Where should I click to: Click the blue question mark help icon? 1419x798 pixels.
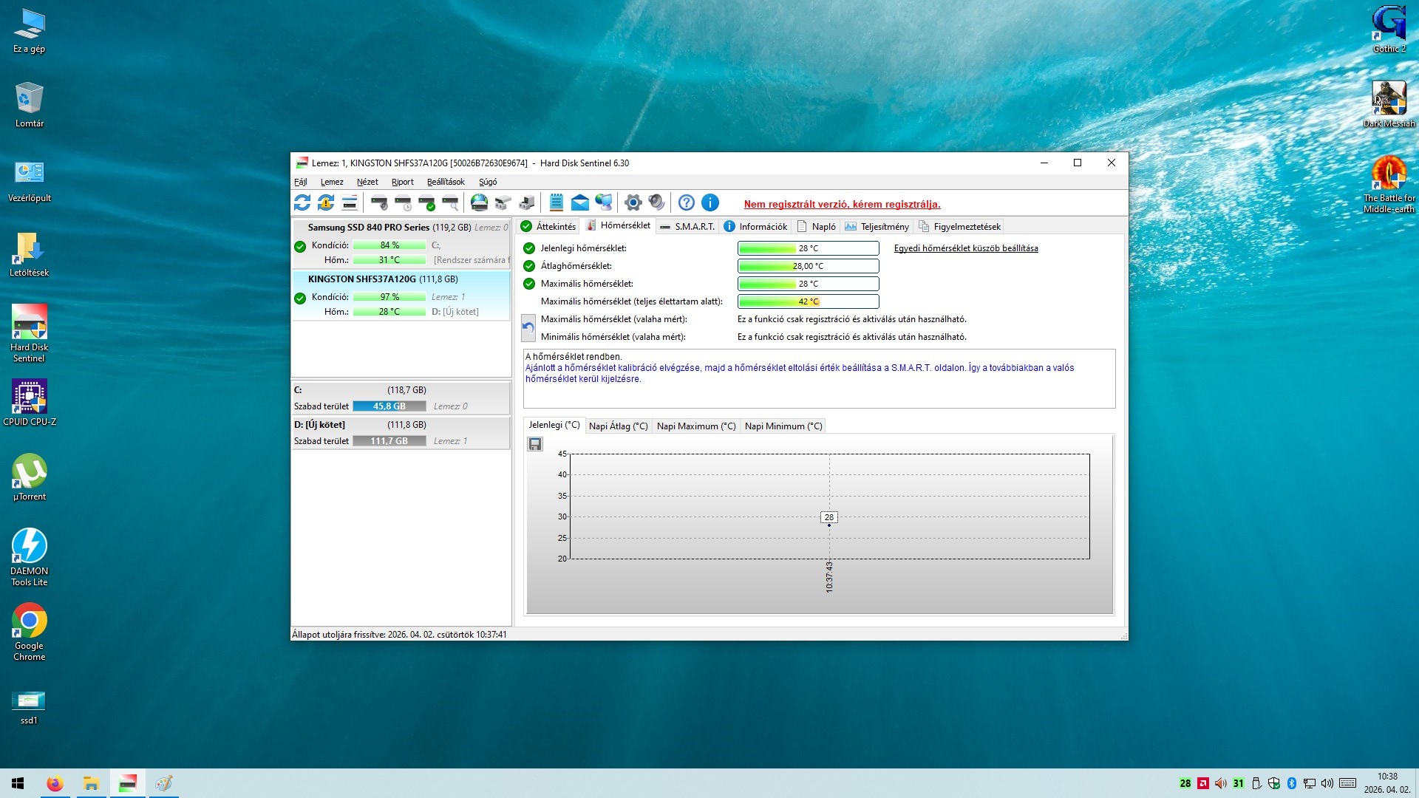(x=686, y=202)
